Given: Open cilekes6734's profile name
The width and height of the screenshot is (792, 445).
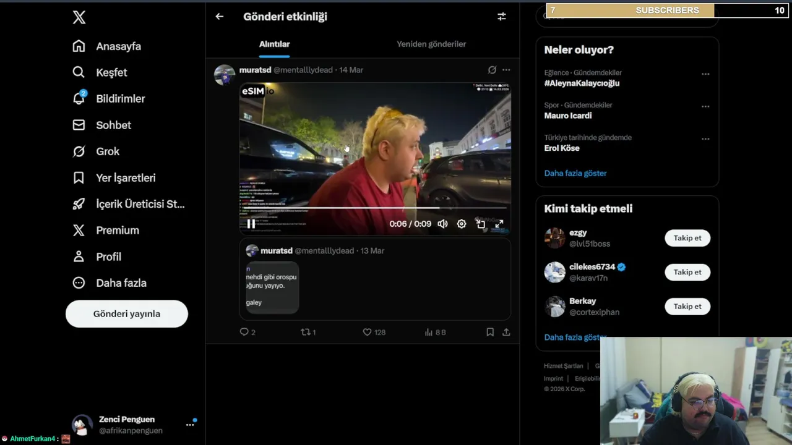Looking at the screenshot, I should pos(592,267).
